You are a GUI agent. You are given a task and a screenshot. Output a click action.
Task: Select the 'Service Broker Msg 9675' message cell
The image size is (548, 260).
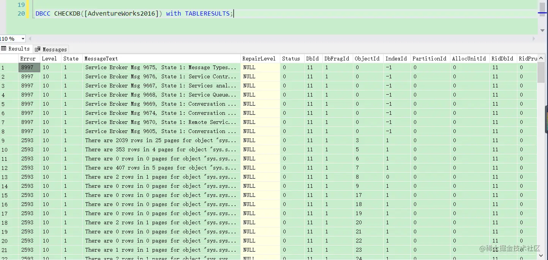click(x=161, y=67)
